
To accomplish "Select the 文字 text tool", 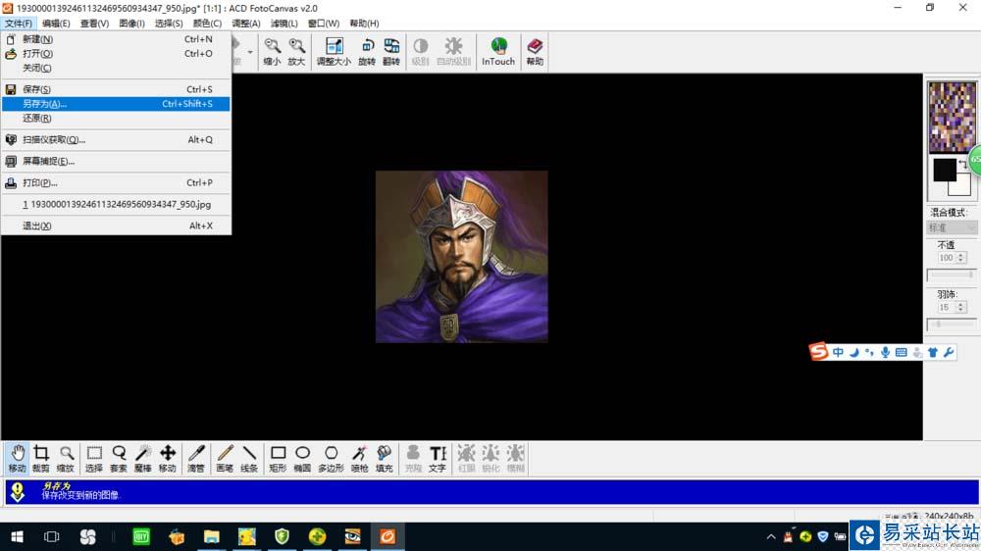I will click(438, 458).
